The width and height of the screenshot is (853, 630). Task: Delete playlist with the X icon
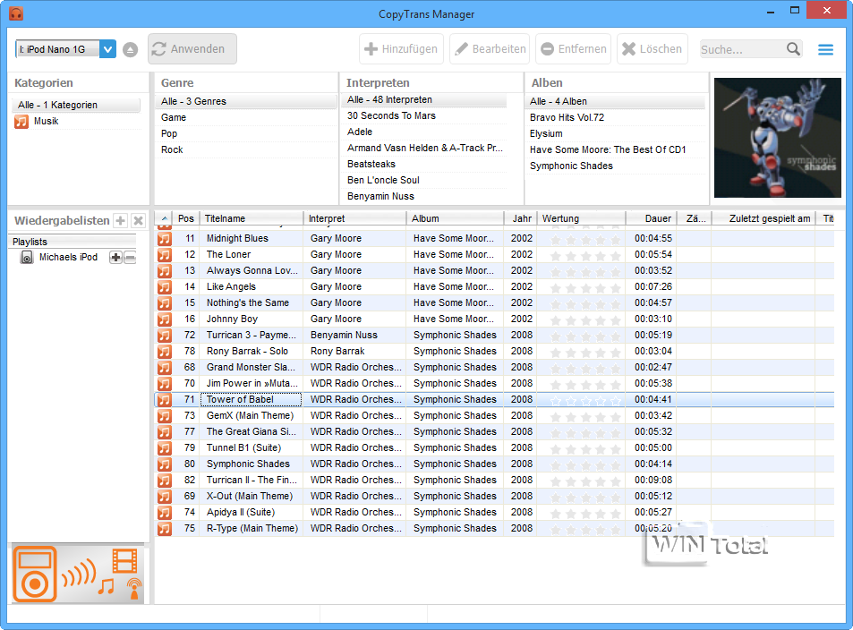pyautogui.click(x=138, y=221)
